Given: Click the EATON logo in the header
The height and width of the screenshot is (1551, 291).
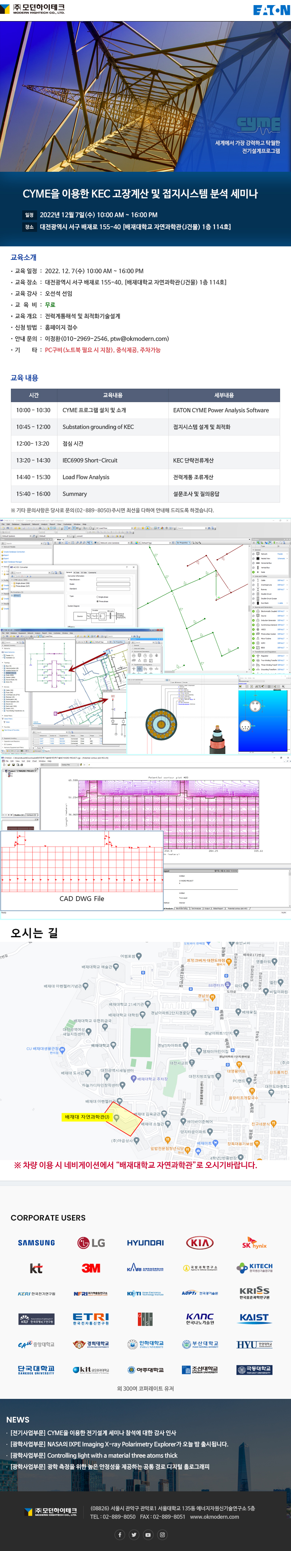Looking at the screenshot, I should (271, 9).
